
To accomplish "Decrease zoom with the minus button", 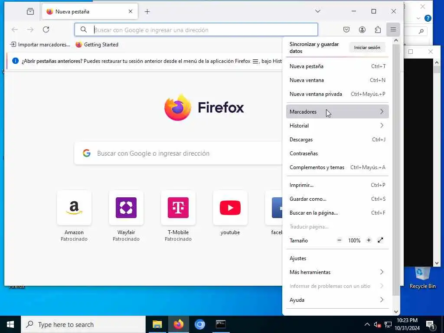I will coord(339,240).
